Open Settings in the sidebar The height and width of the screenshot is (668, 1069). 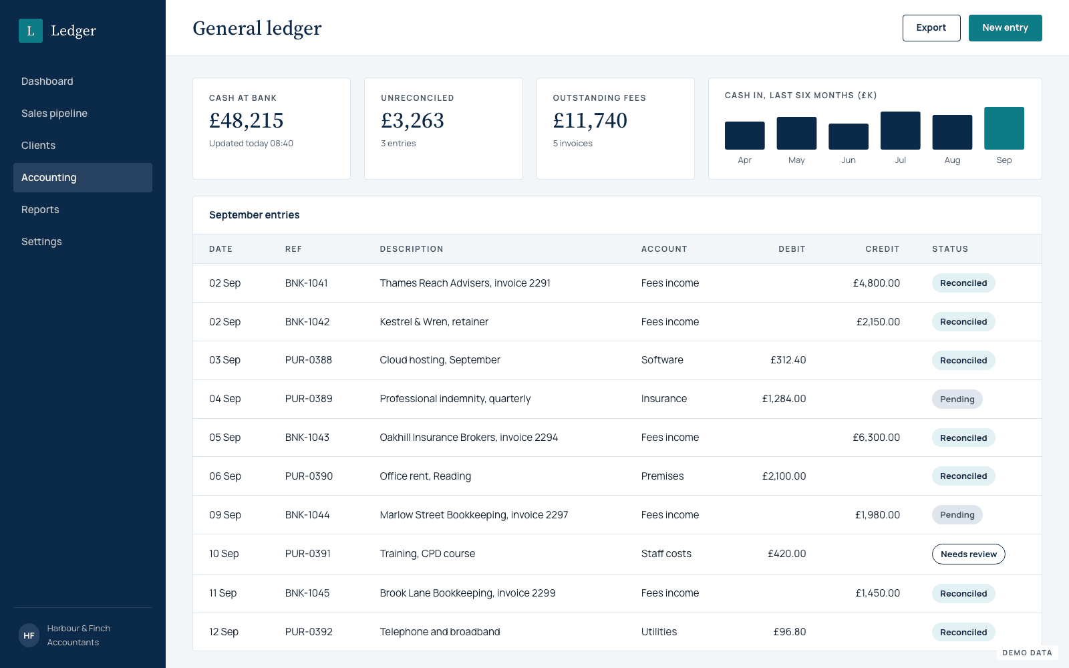83,242
